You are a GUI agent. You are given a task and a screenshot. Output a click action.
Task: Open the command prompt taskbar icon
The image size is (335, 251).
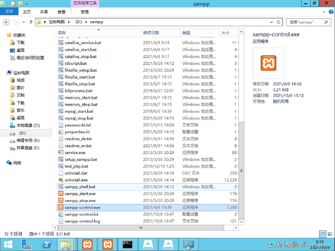(x=127, y=244)
